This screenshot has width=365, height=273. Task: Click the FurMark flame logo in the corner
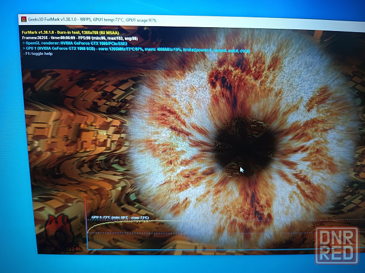[60, 232]
